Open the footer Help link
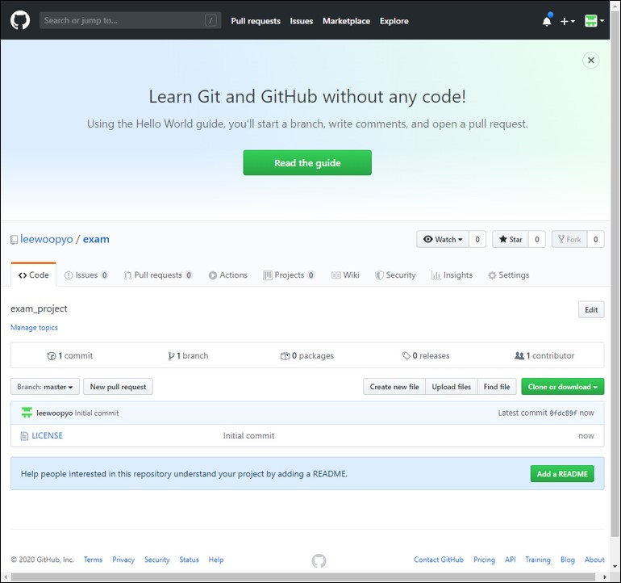 tap(216, 560)
